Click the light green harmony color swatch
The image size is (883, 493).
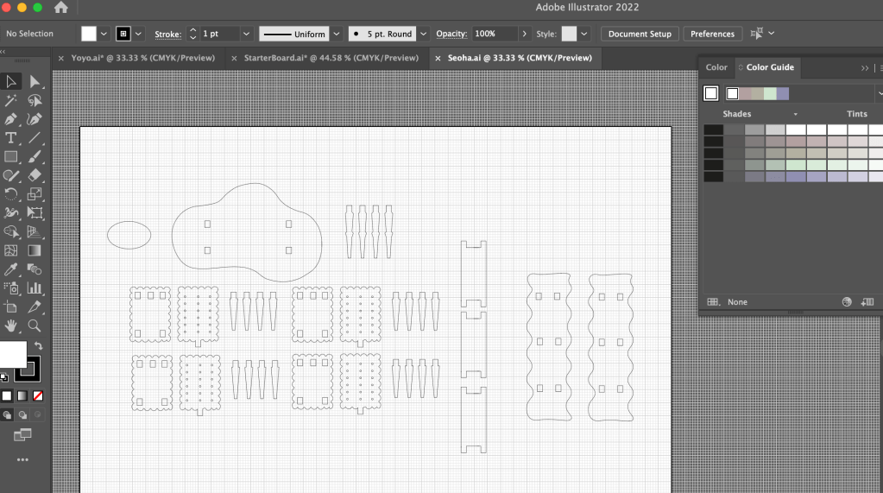[x=770, y=94]
